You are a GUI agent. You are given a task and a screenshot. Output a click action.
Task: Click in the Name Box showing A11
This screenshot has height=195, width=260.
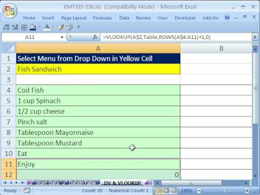(x=30, y=37)
